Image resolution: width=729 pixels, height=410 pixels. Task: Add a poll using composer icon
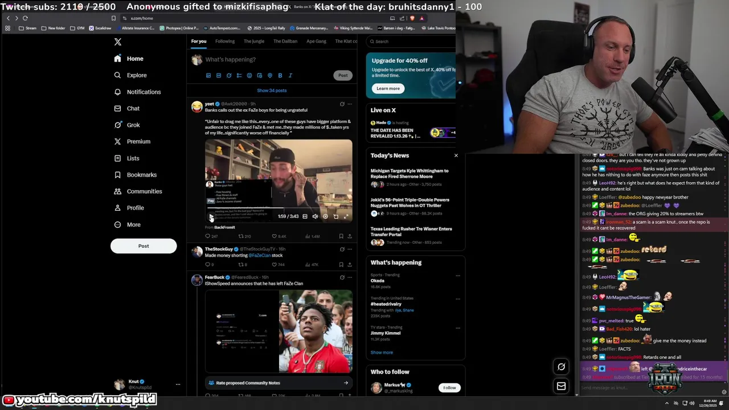click(x=239, y=75)
